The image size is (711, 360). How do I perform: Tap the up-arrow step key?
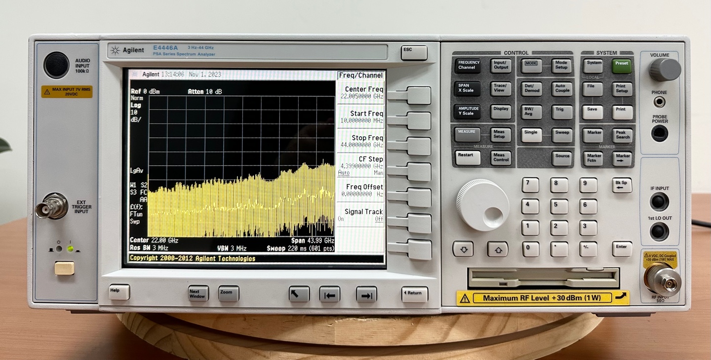[x=498, y=249]
